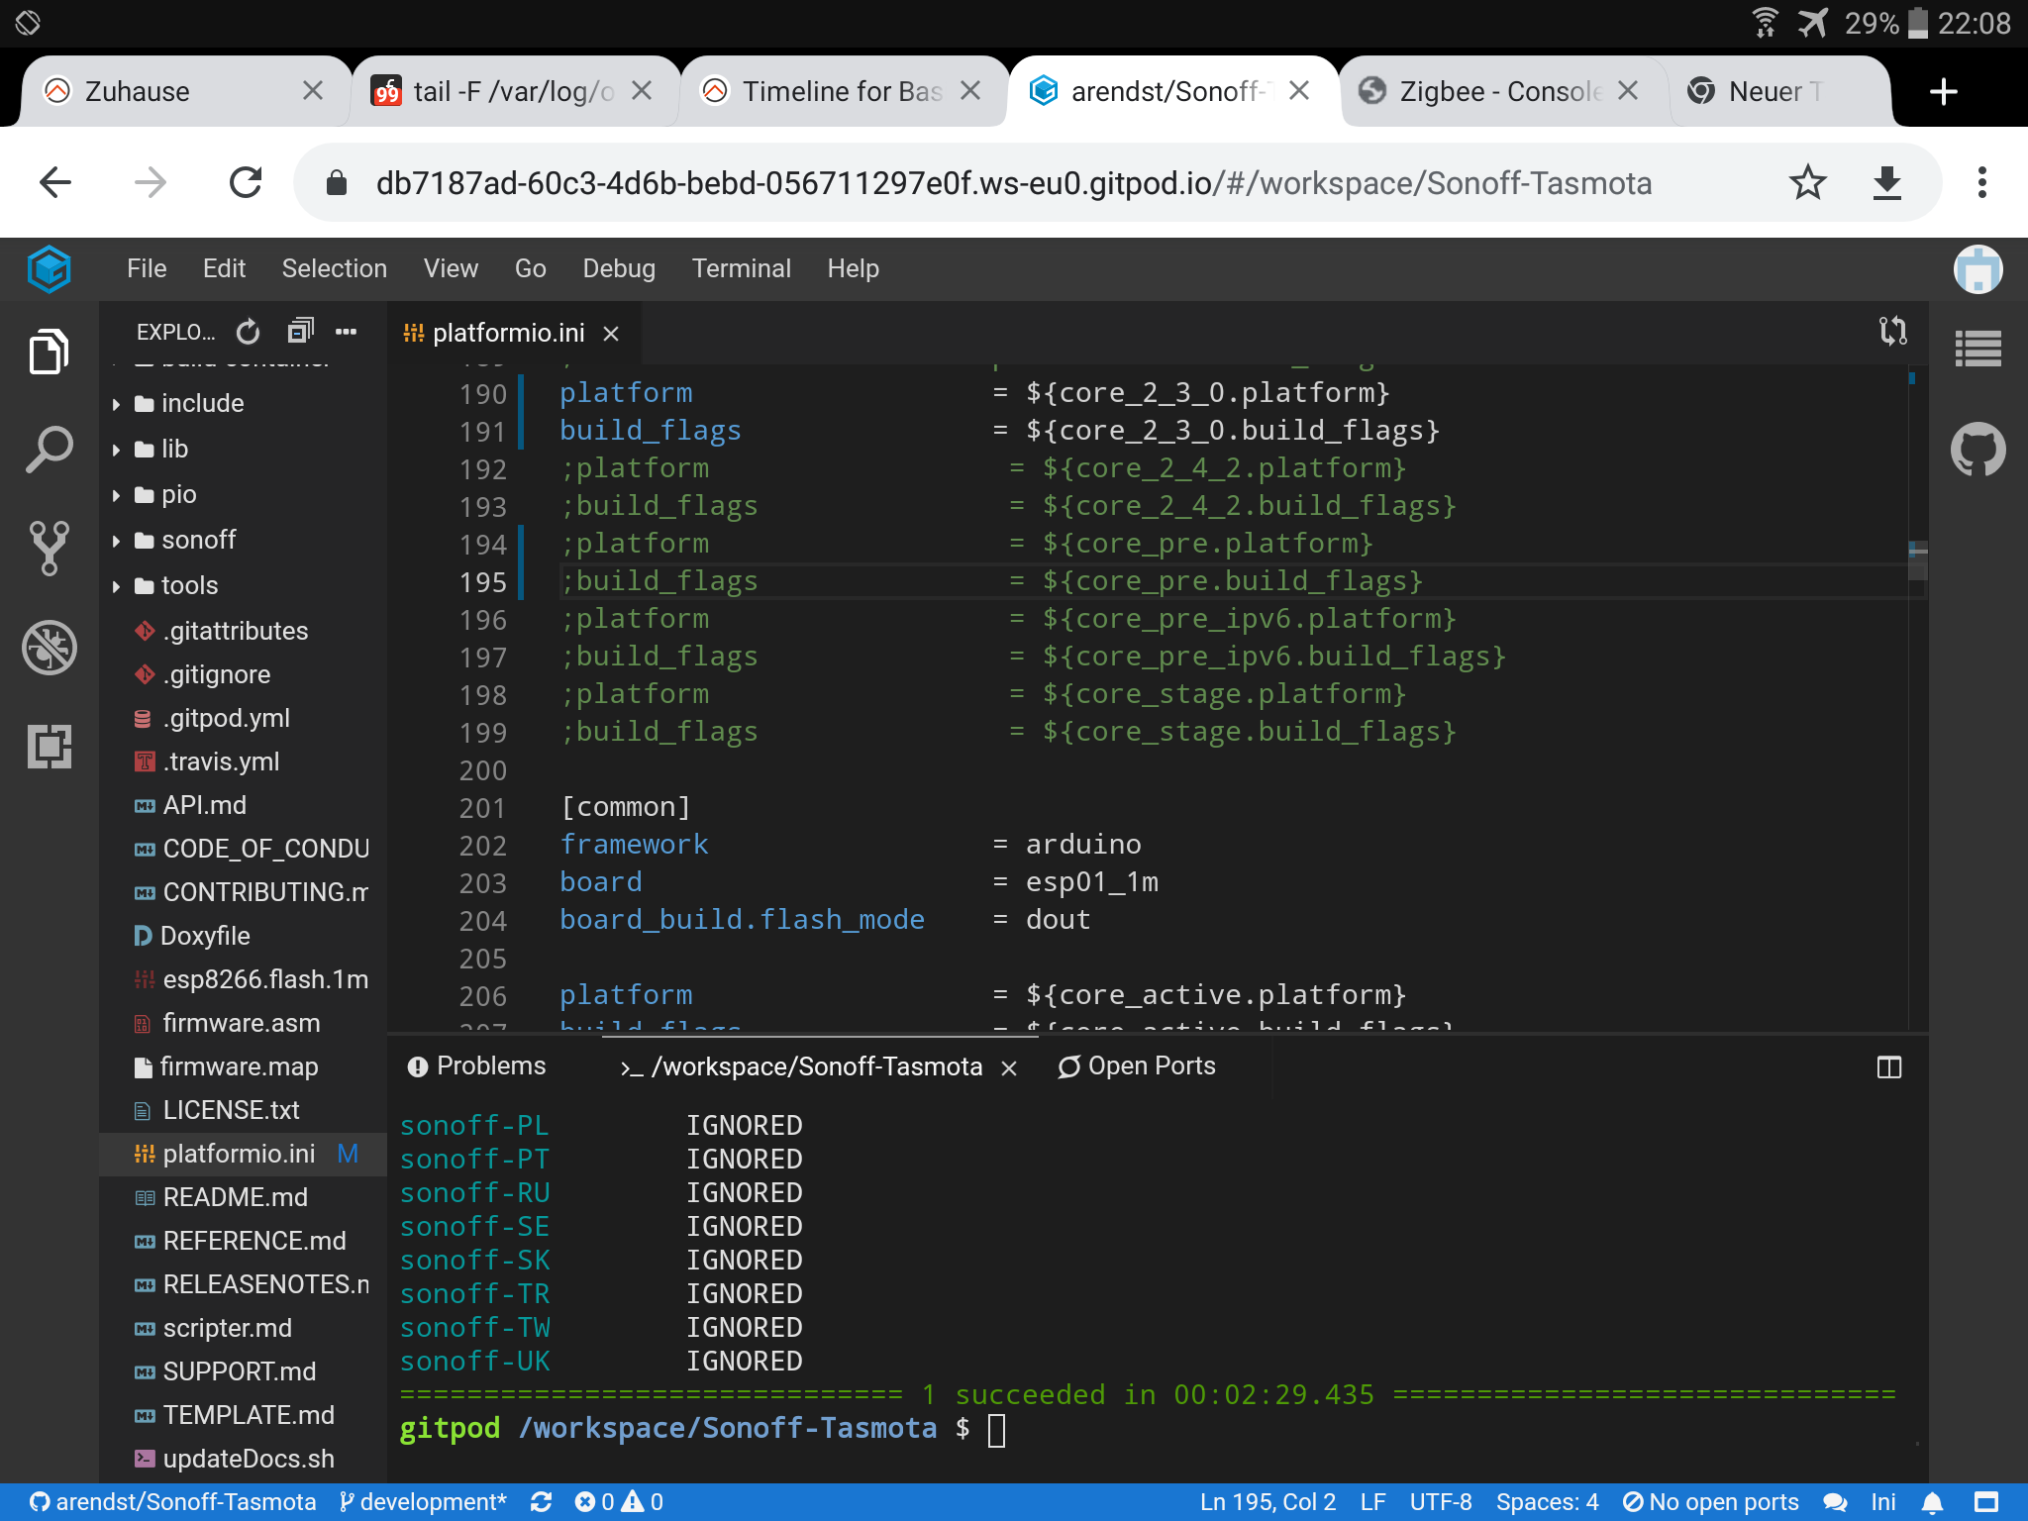Open the Debug panel icon
The height and width of the screenshot is (1521, 2028).
(x=49, y=648)
